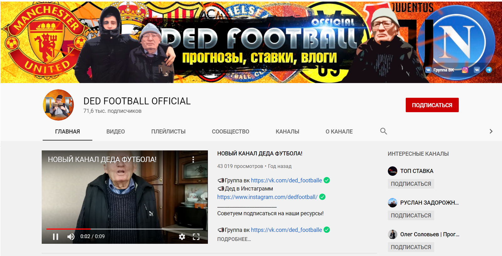Open the lower vk.com/ded_footballe link
Image resolution: width=502 pixels, height=256 pixels.
pos(286,230)
